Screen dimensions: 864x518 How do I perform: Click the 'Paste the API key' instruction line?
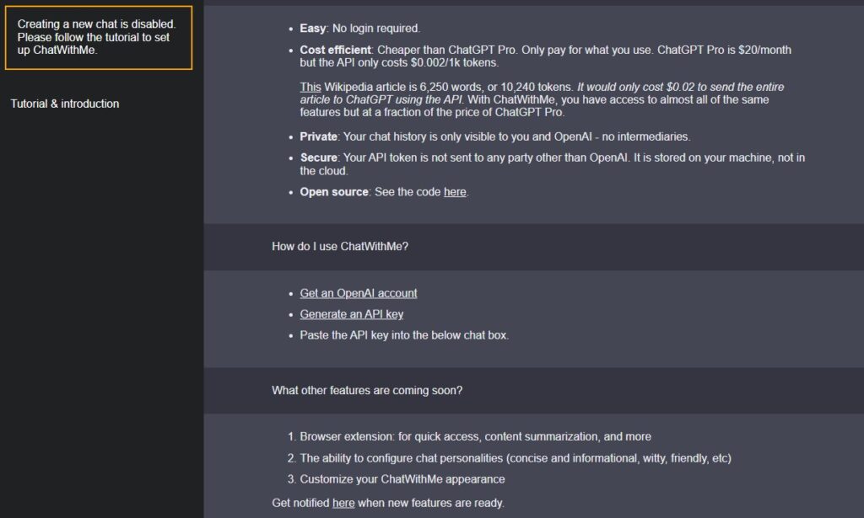tap(404, 335)
